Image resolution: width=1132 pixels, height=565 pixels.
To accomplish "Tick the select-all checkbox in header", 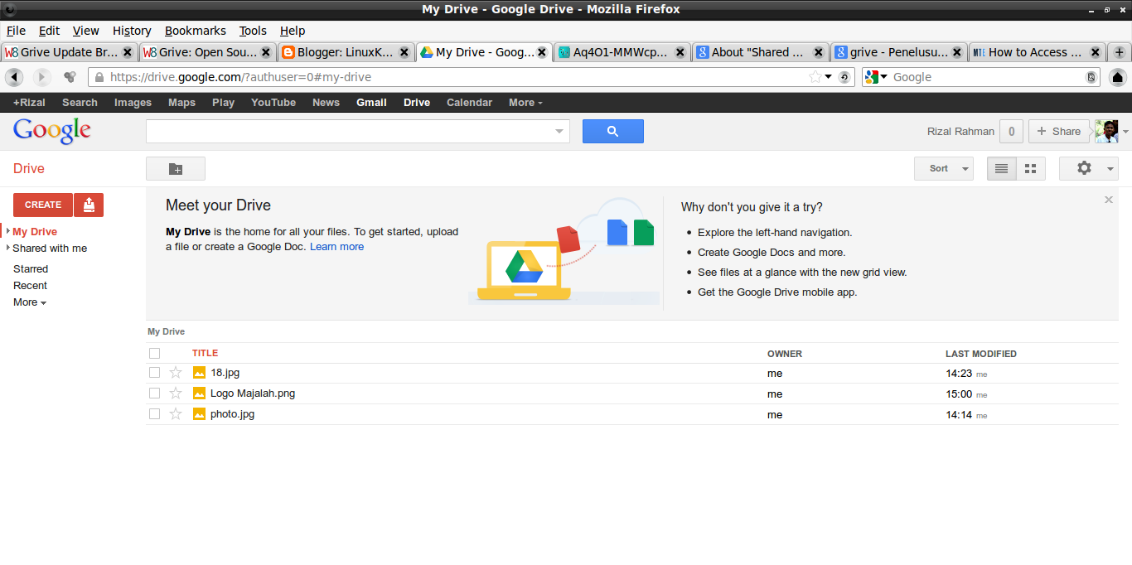I will coord(154,354).
